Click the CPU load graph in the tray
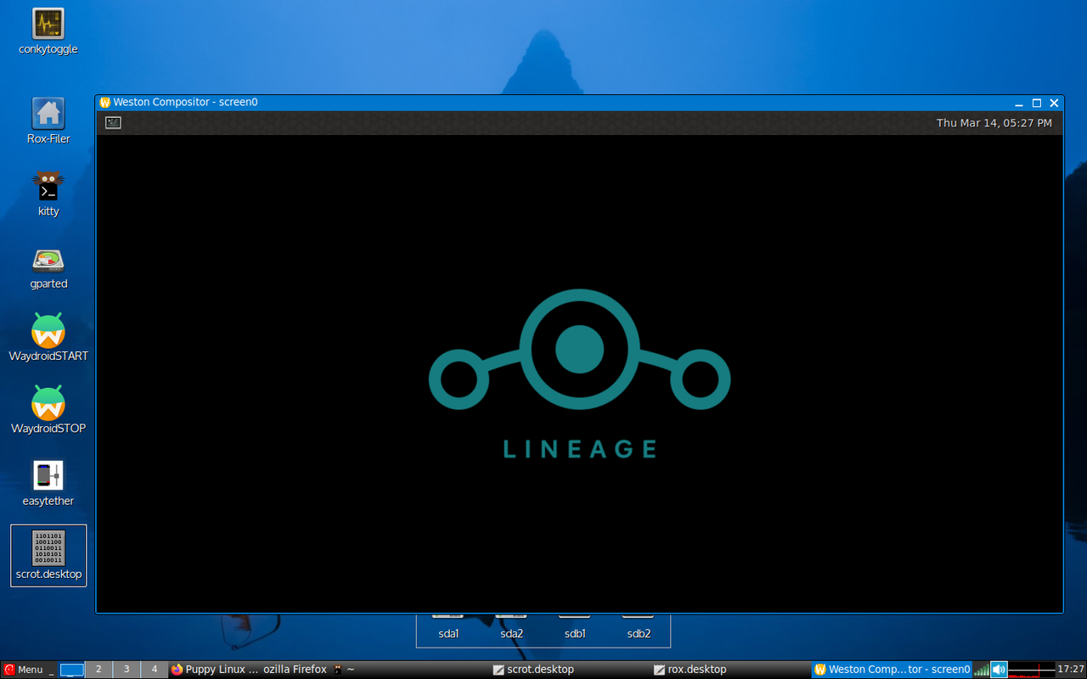This screenshot has width=1087, height=679. (1032, 670)
